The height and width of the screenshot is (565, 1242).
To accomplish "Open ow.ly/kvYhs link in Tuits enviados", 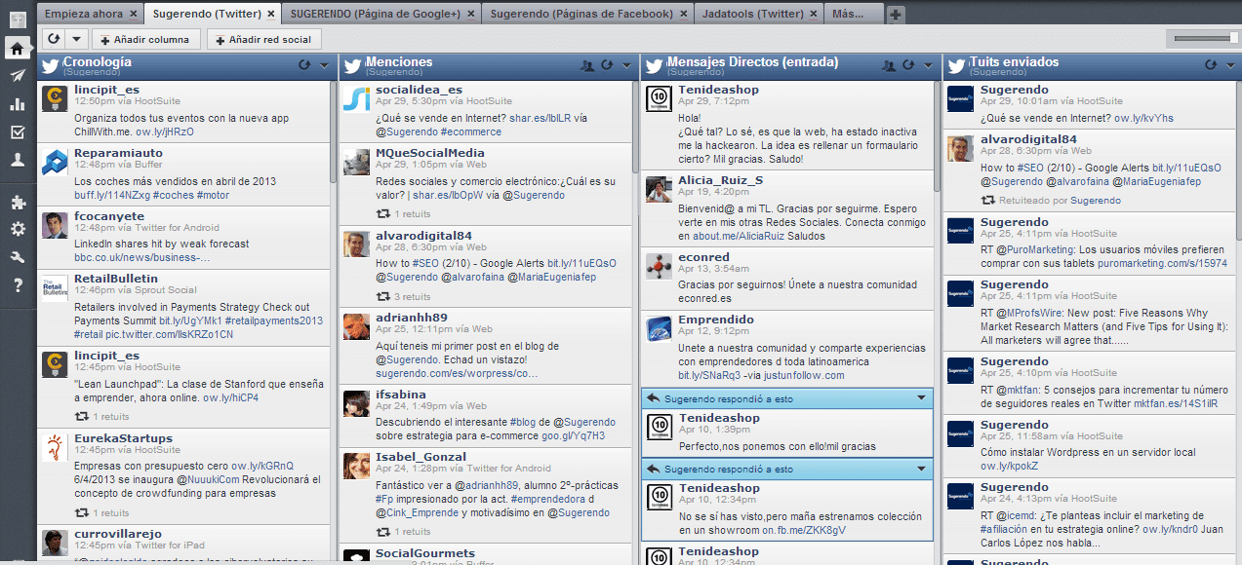I will tap(1143, 118).
